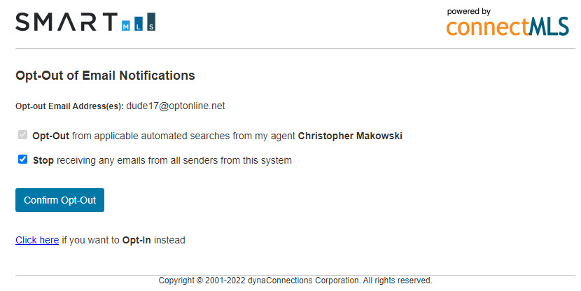Click the agent name Christopher Makowski
The width and height of the screenshot is (581, 291).
(x=350, y=136)
